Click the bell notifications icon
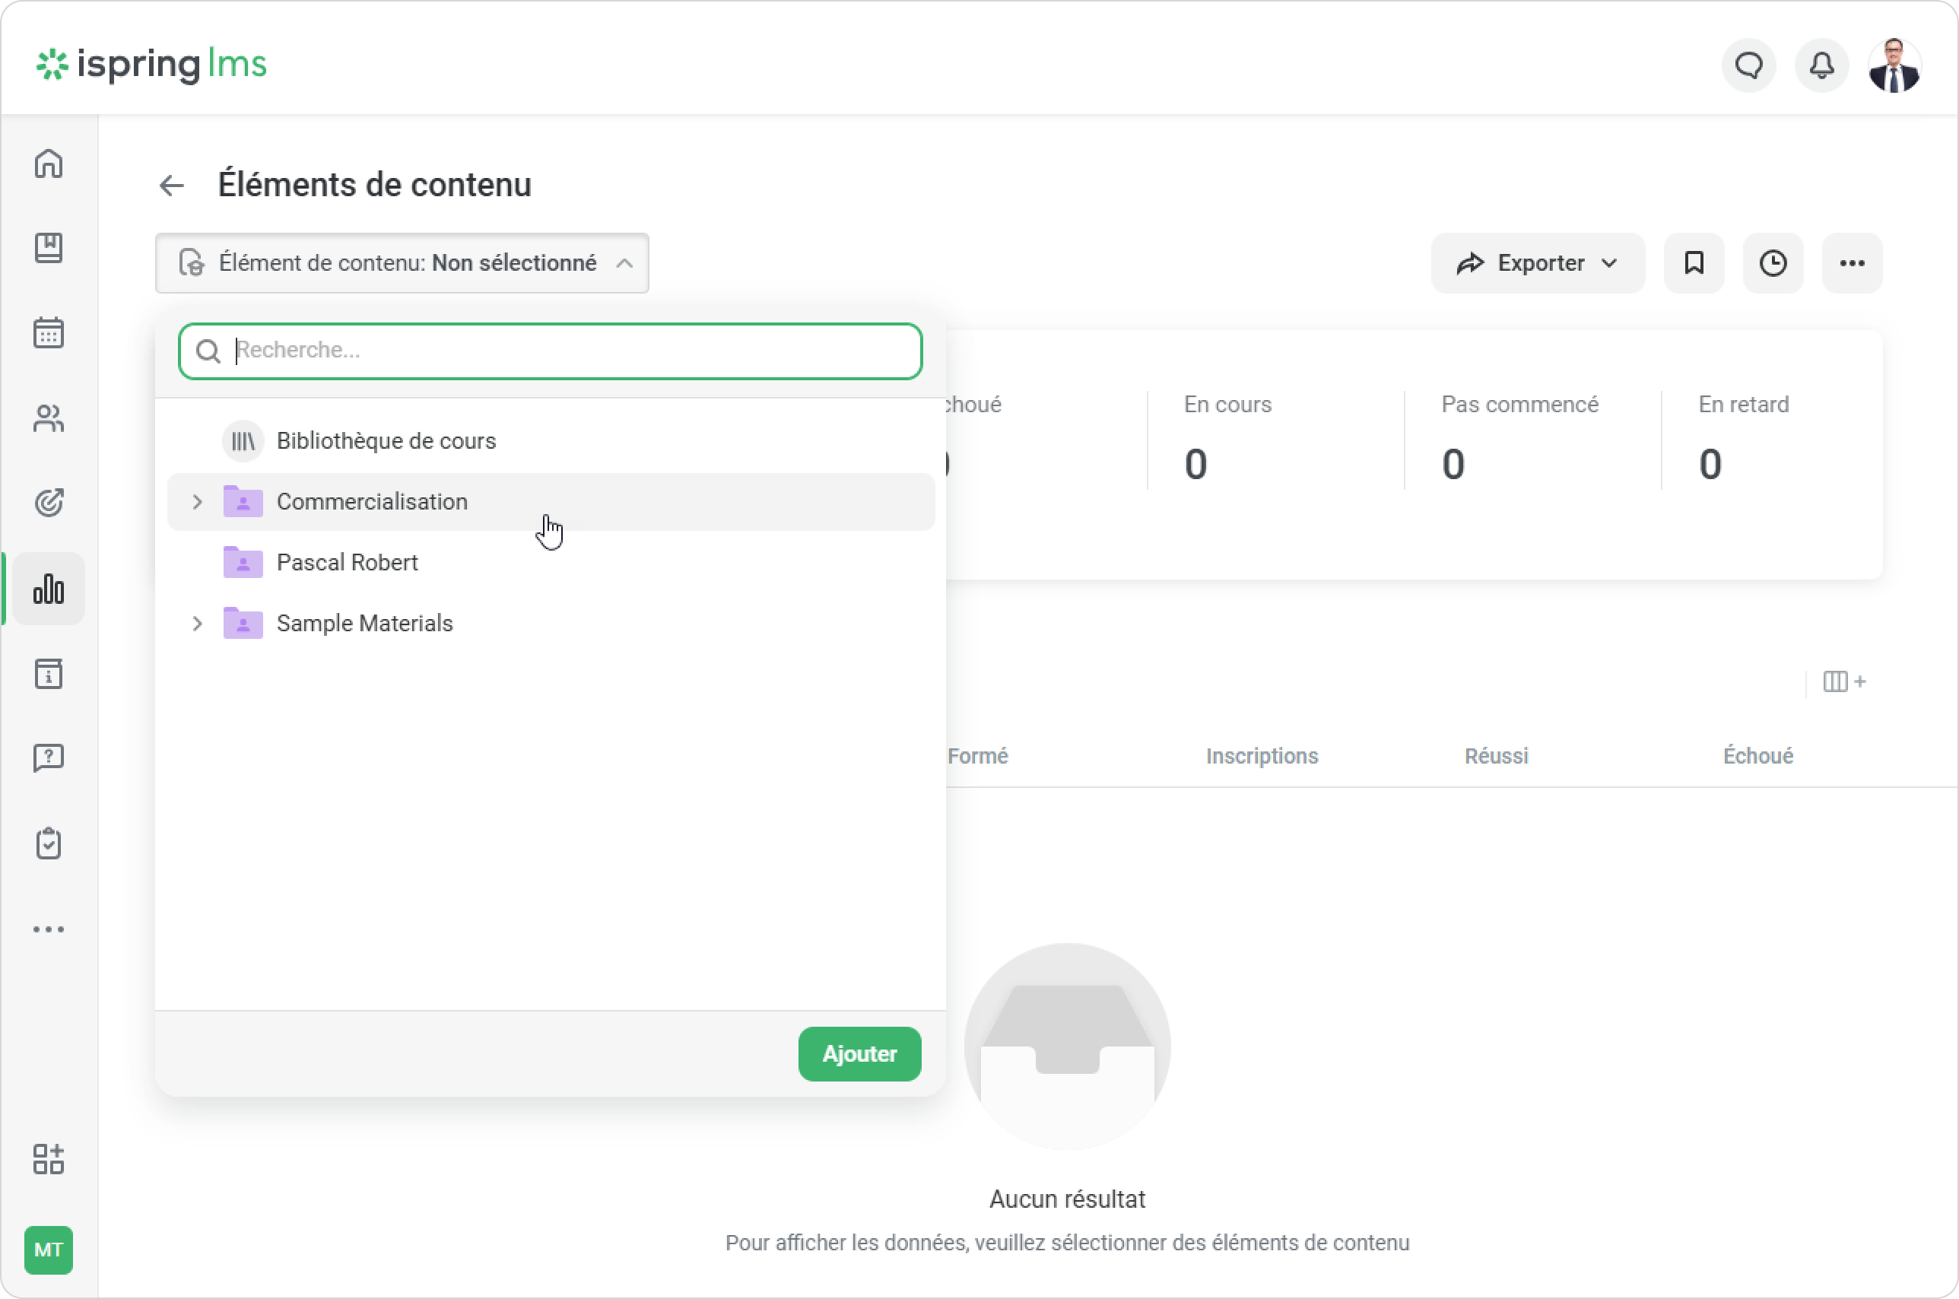The width and height of the screenshot is (1959, 1299). tap(1821, 65)
